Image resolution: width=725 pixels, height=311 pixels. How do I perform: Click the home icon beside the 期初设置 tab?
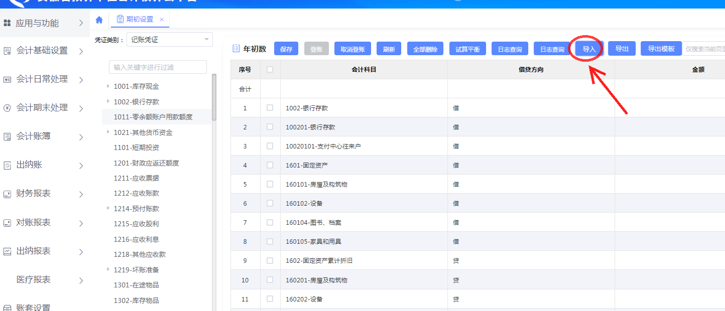tap(99, 20)
